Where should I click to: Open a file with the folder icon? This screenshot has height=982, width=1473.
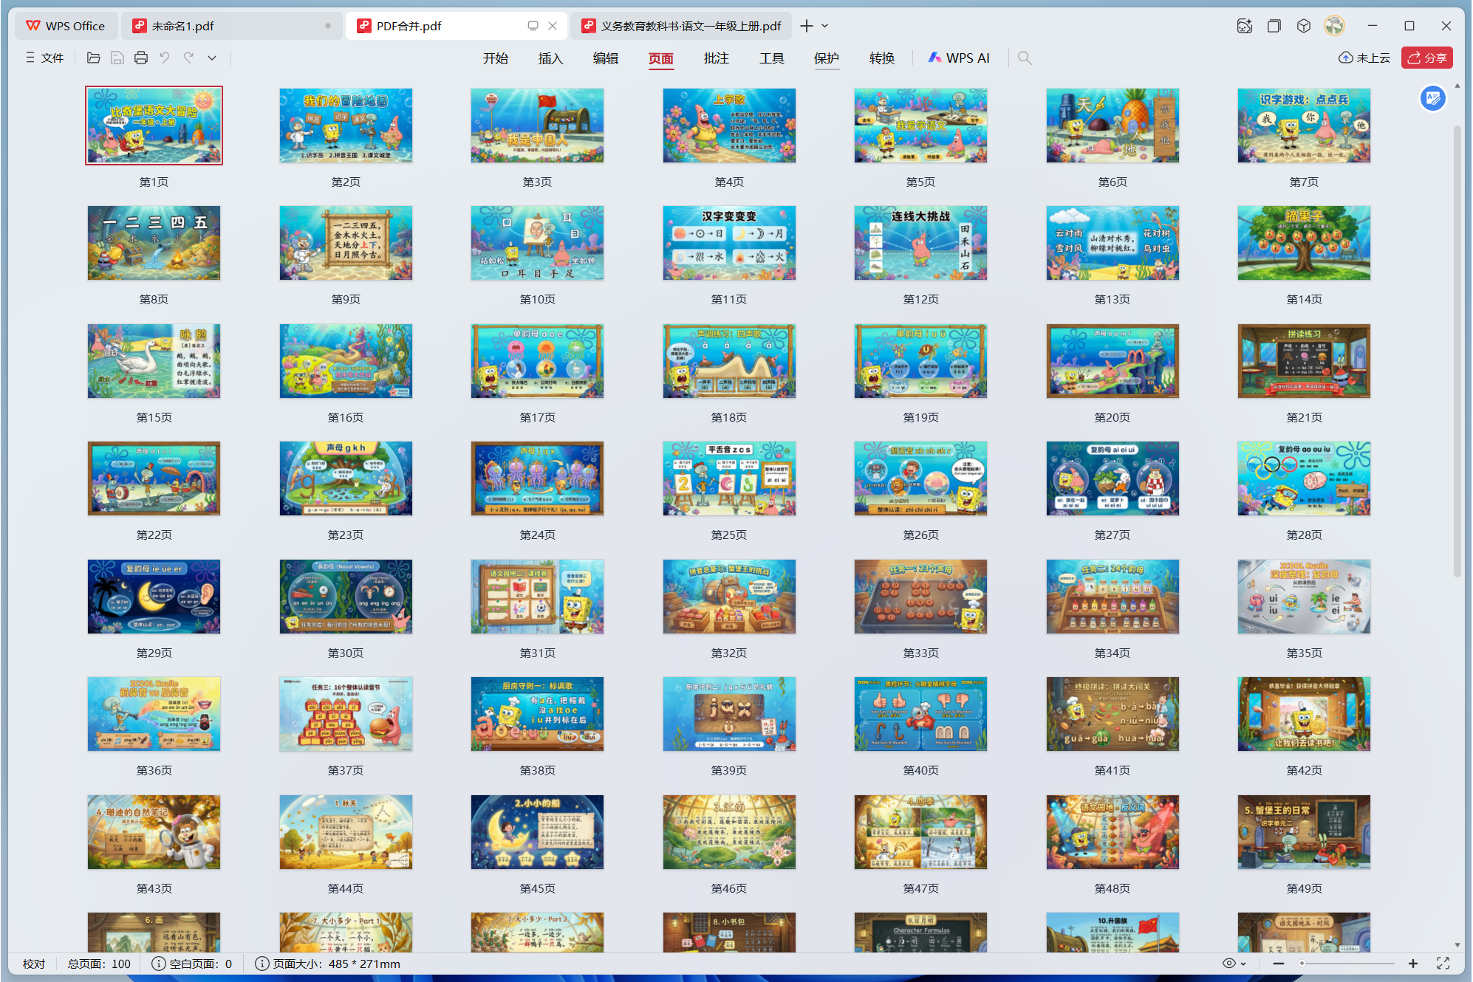click(x=93, y=58)
